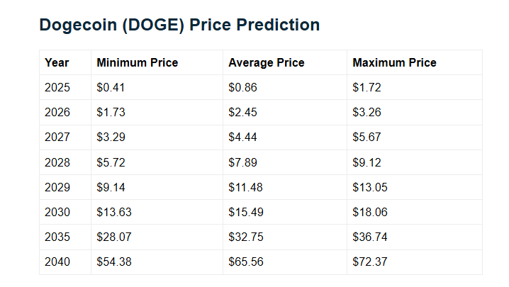
Task: Select the $28.07 minimum price cell
Action: (114, 237)
